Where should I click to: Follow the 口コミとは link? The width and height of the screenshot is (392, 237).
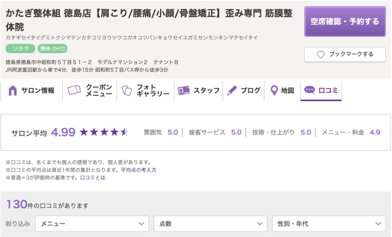tap(93, 178)
